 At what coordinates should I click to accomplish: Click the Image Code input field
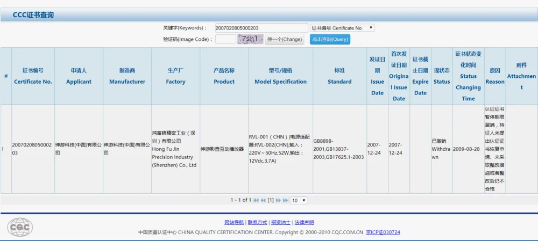point(225,39)
